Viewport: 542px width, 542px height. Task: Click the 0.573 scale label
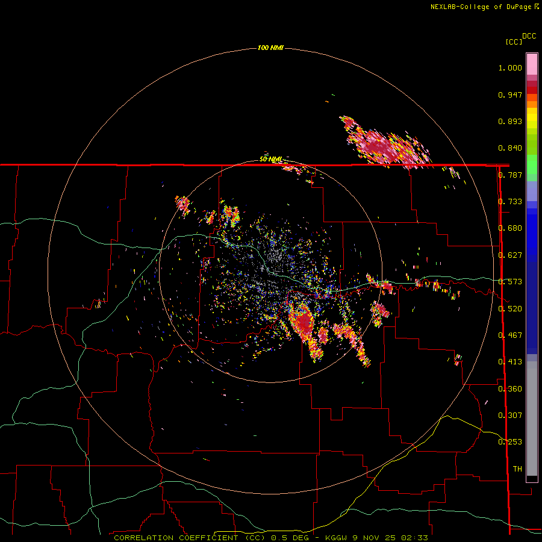(510, 282)
